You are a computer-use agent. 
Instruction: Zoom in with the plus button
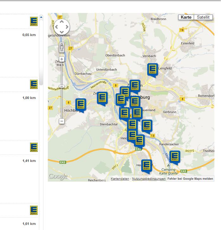point(62,59)
